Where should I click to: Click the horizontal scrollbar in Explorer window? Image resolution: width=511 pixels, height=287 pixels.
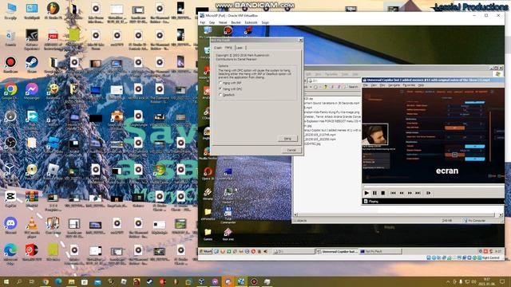(396, 214)
